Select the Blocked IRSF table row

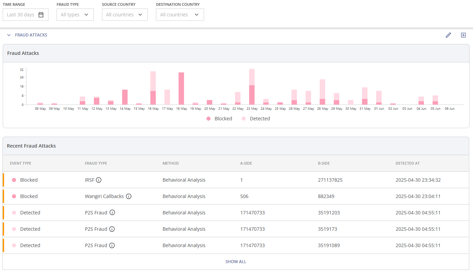click(x=235, y=180)
